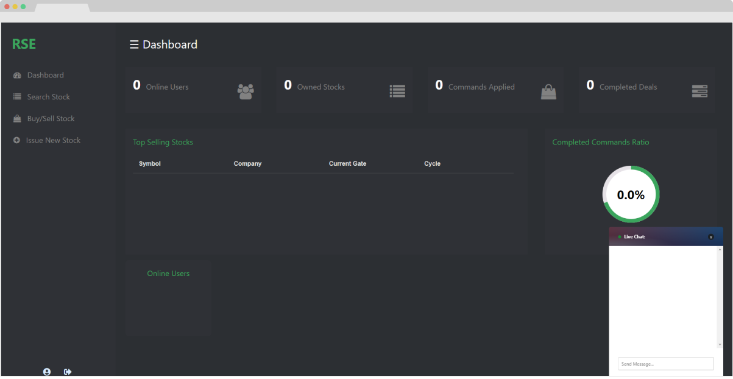Open user profile icon at sidebar bottom
Screen dimensions: 733x379
click(47, 372)
